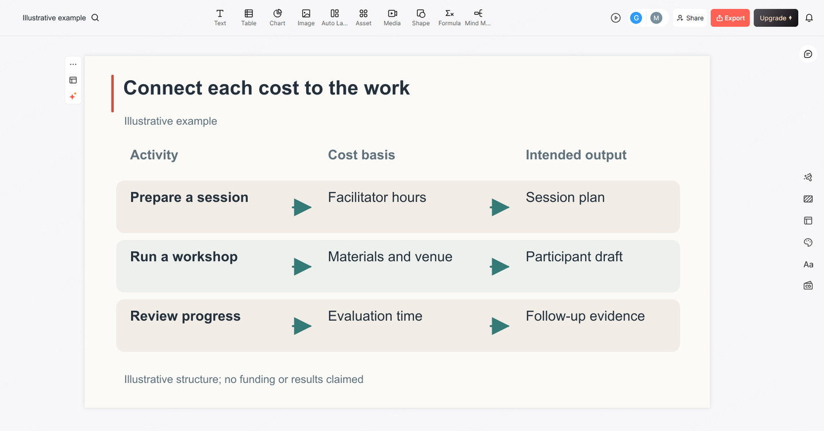
Task: Click the Export button
Action: click(730, 18)
